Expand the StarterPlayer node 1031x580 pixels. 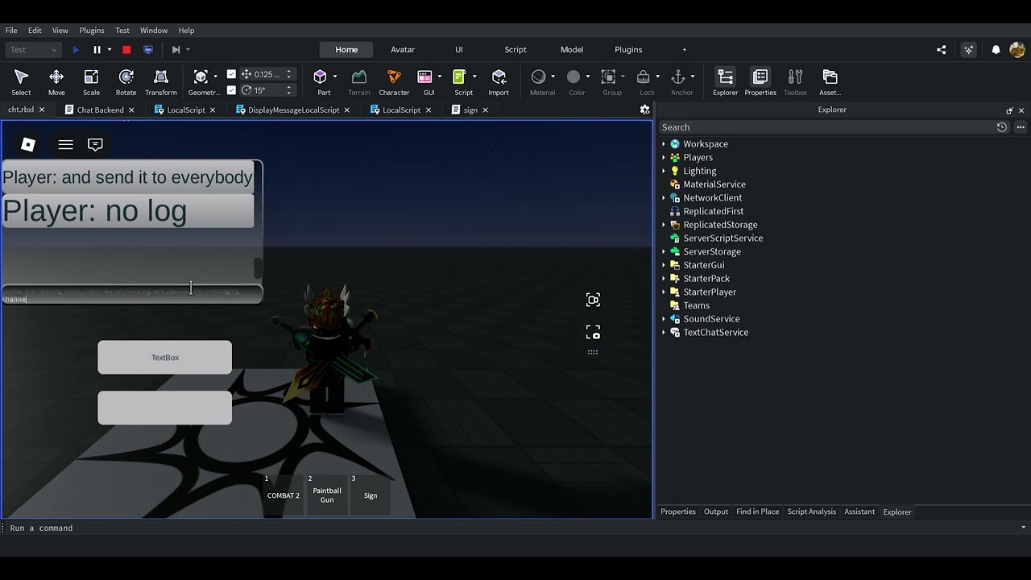664,292
